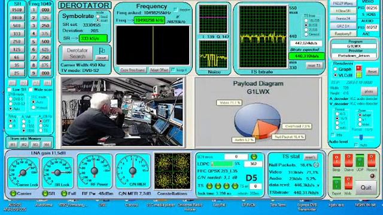Flip the Beep rocker switch
Viewport: 383px width, 215px height.
click(x=336, y=160)
